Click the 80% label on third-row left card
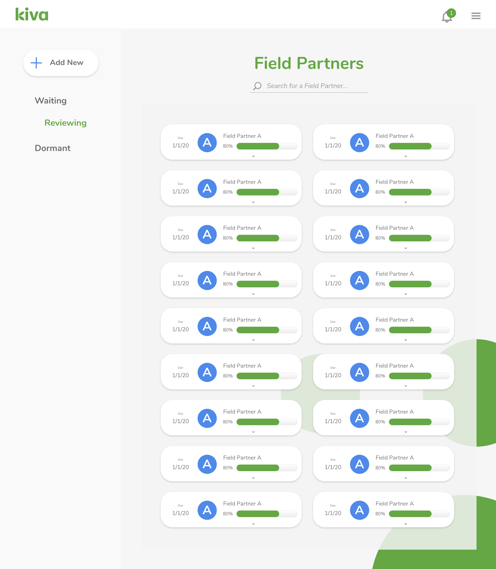The height and width of the screenshot is (569, 496). (228, 238)
